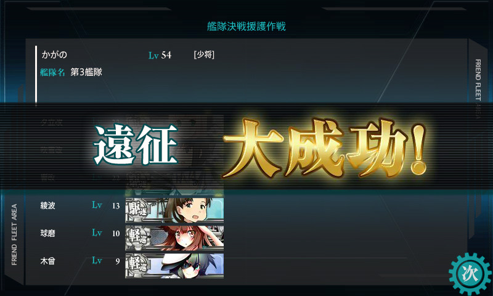Click Ayanami's Lv 13 label
493x296 pixels.
[x=106, y=205]
